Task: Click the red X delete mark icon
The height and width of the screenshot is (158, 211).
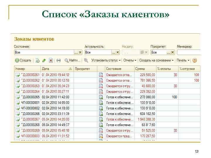Action: click(51, 61)
